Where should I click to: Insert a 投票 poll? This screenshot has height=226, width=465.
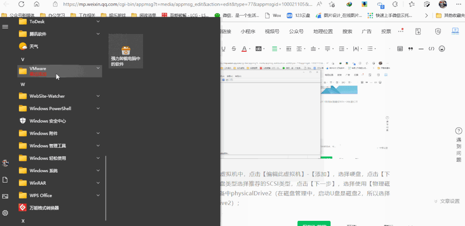point(386,31)
